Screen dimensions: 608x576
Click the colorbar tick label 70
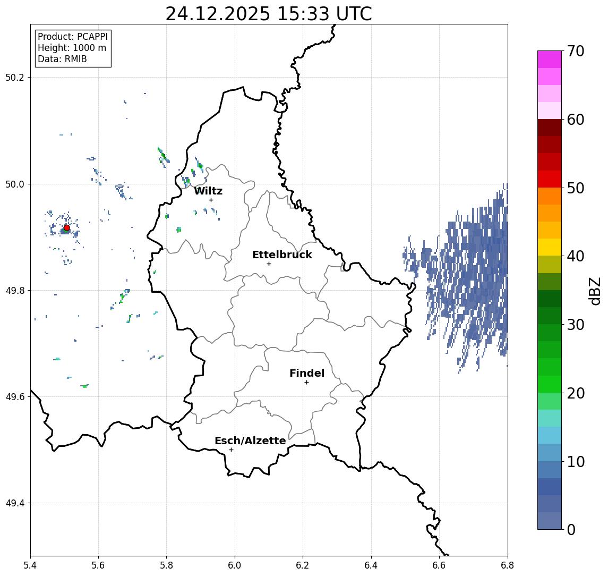pyautogui.click(x=576, y=51)
